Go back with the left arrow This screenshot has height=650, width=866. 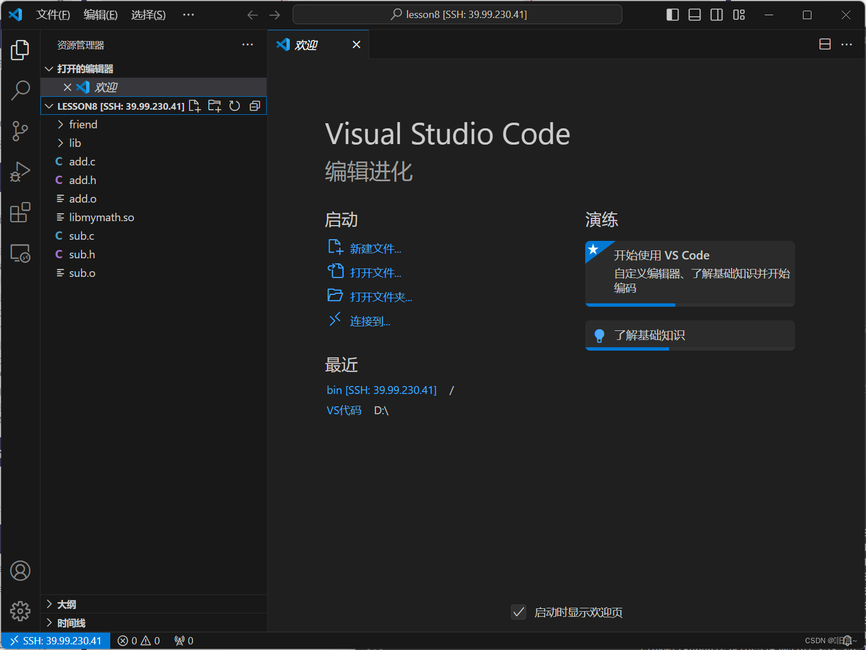pos(253,15)
